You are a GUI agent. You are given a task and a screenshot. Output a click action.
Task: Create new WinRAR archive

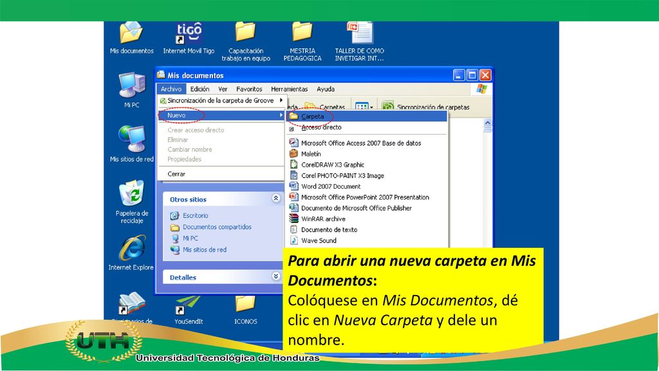pos(366,219)
